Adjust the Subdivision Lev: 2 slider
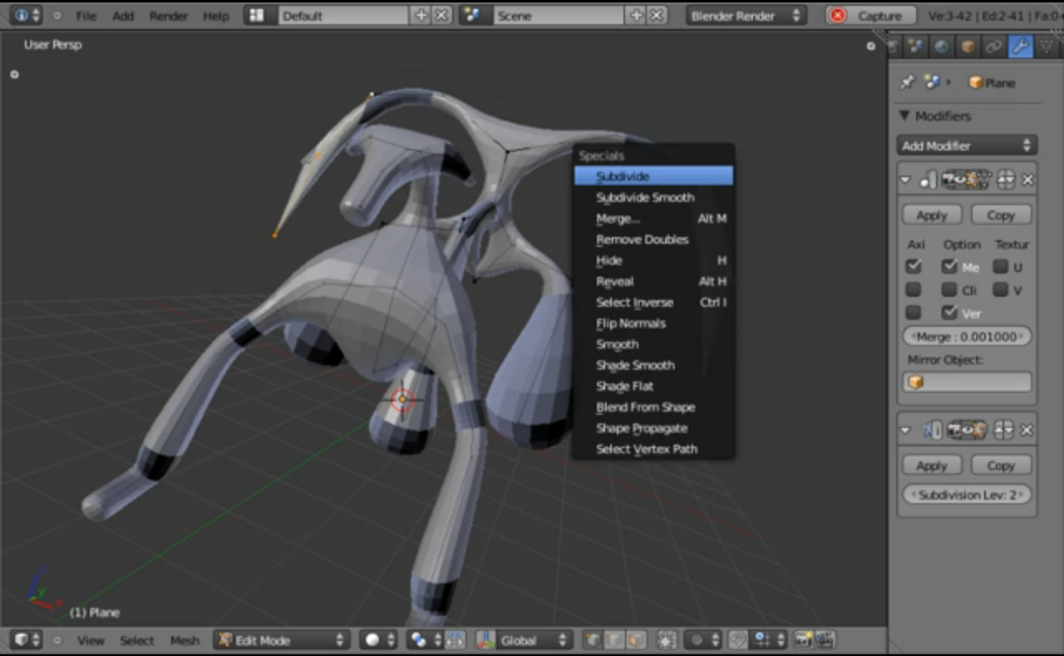Image resolution: width=1064 pixels, height=656 pixels. pyautogui.click(x=967, y=495)
